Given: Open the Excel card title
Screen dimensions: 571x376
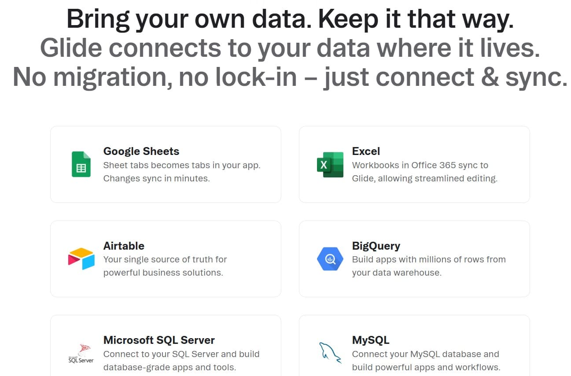Looking at the screenshot, I should 365,151.
